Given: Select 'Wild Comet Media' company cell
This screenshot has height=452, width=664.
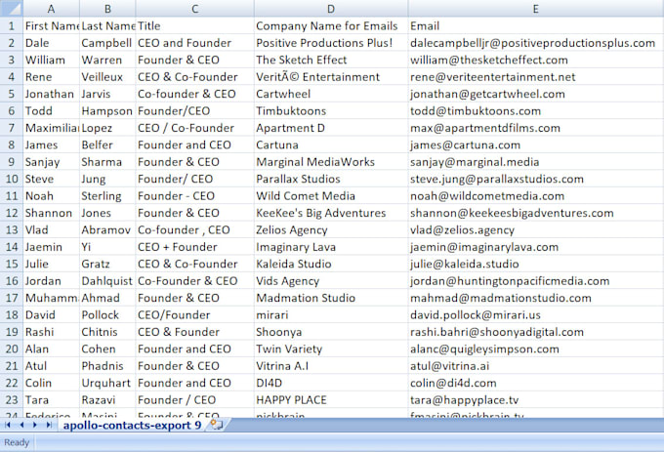Looking at the screenshot, I should click(x=331, y=196).
